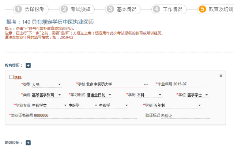The width and height of the screenshot is (234, 152).
Task: Go to step 3 基本情况
Action: [x=123, y=9]
